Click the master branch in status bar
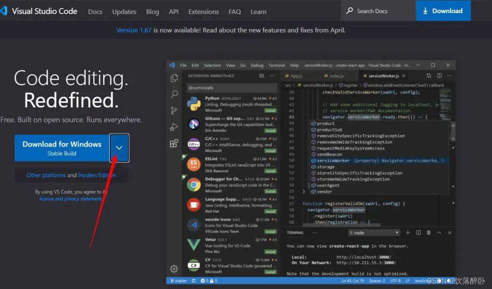Image resolution: width=492 pixels, height=289 pixels. pyautogui.click(x=179, y=281)
